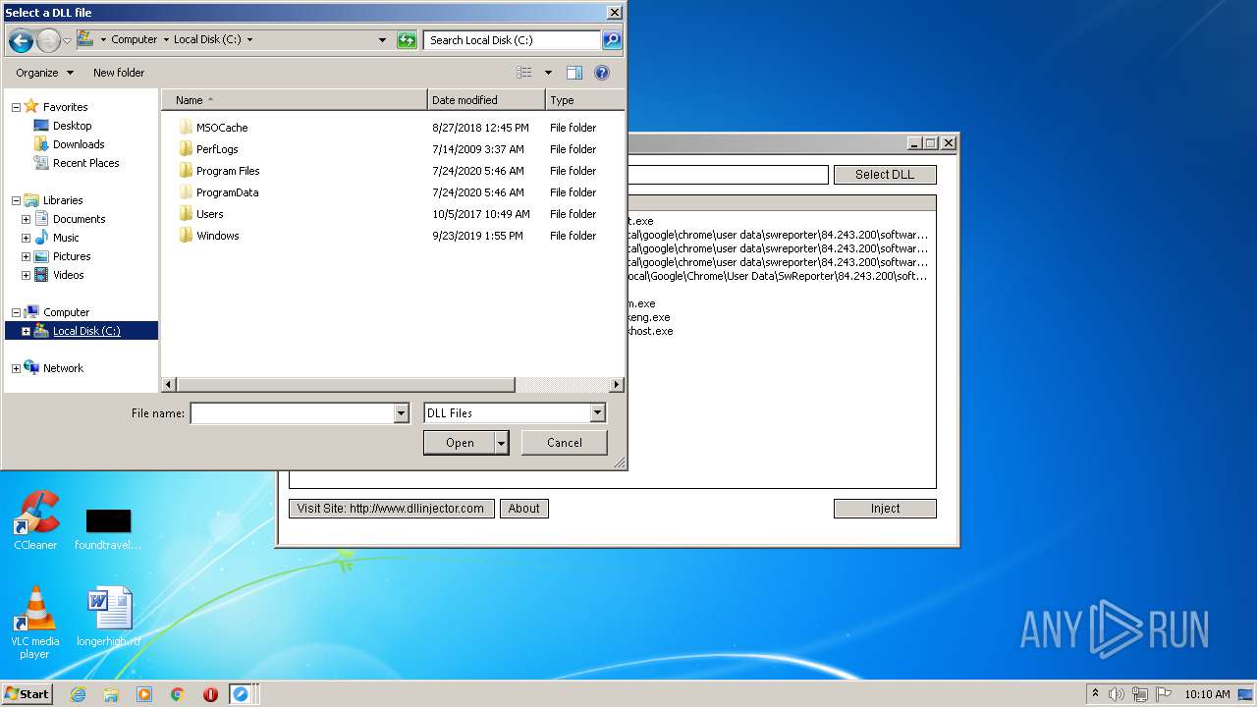Select the Users folder icon
The image size is (1257, 707).
pos(186,214)
